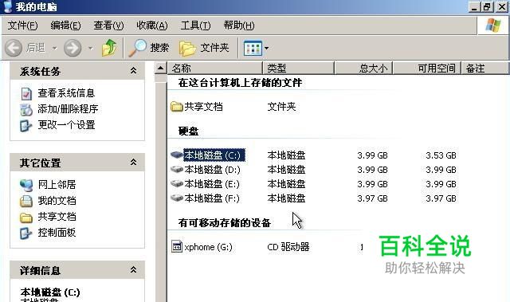Open 控制面板 link
510x302 pixels.
57,233
